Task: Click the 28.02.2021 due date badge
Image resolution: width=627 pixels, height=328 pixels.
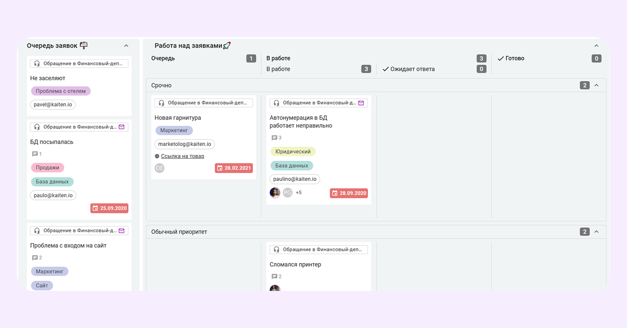Action: point(234,168)
